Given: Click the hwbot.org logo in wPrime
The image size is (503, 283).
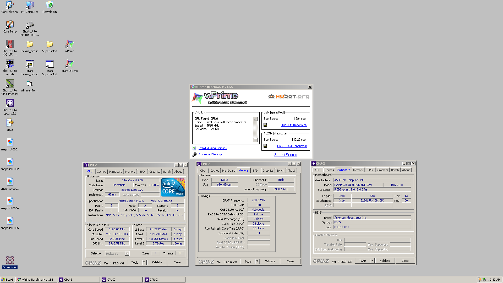Looking at the screenshot, I should point(288,96).
